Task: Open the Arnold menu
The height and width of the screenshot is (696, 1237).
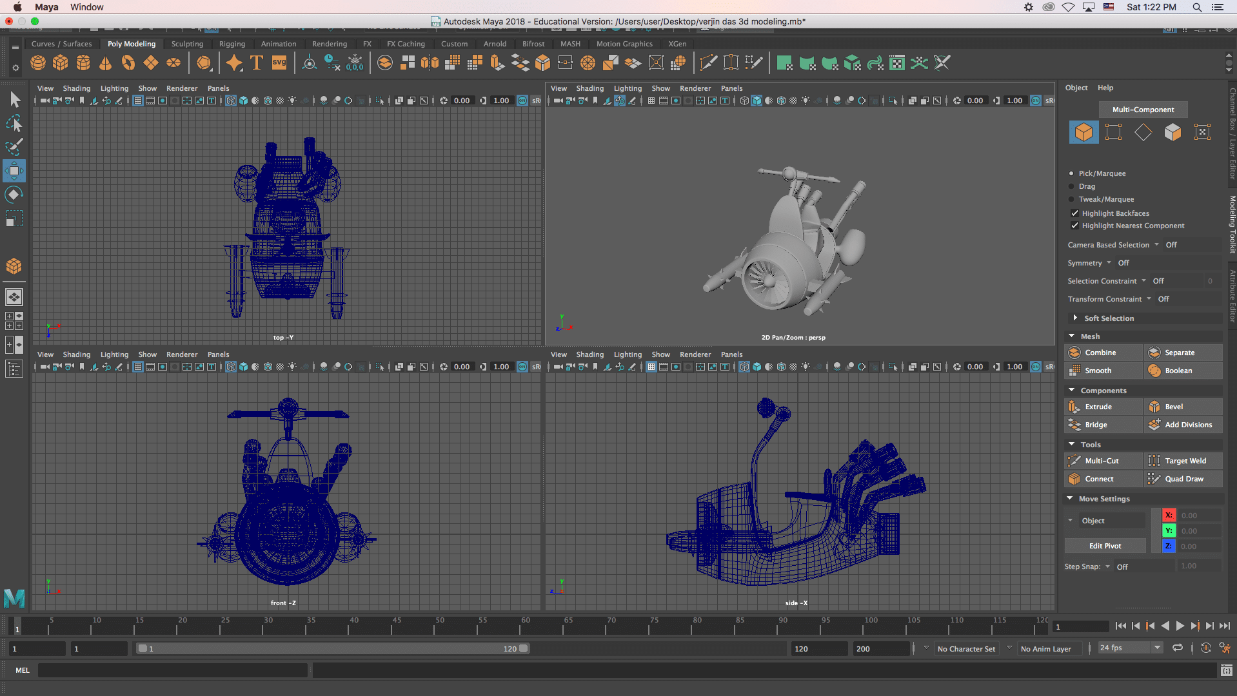Action: tap(495, 44)
